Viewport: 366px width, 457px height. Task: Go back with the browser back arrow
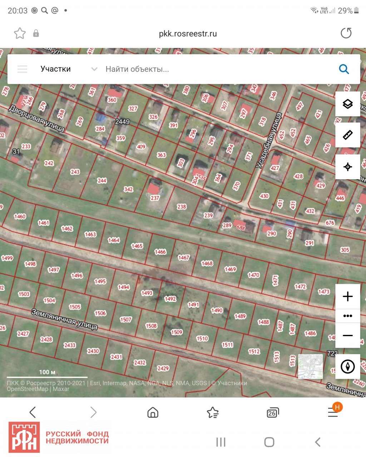pyautogui.click(x=33, y=412)
